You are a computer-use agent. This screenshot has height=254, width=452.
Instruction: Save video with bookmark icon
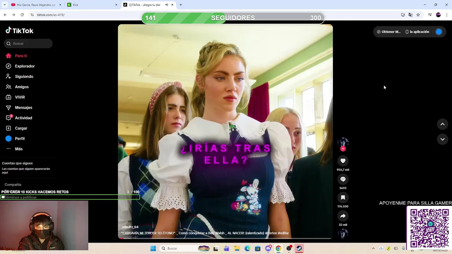[x=343, y=198]
